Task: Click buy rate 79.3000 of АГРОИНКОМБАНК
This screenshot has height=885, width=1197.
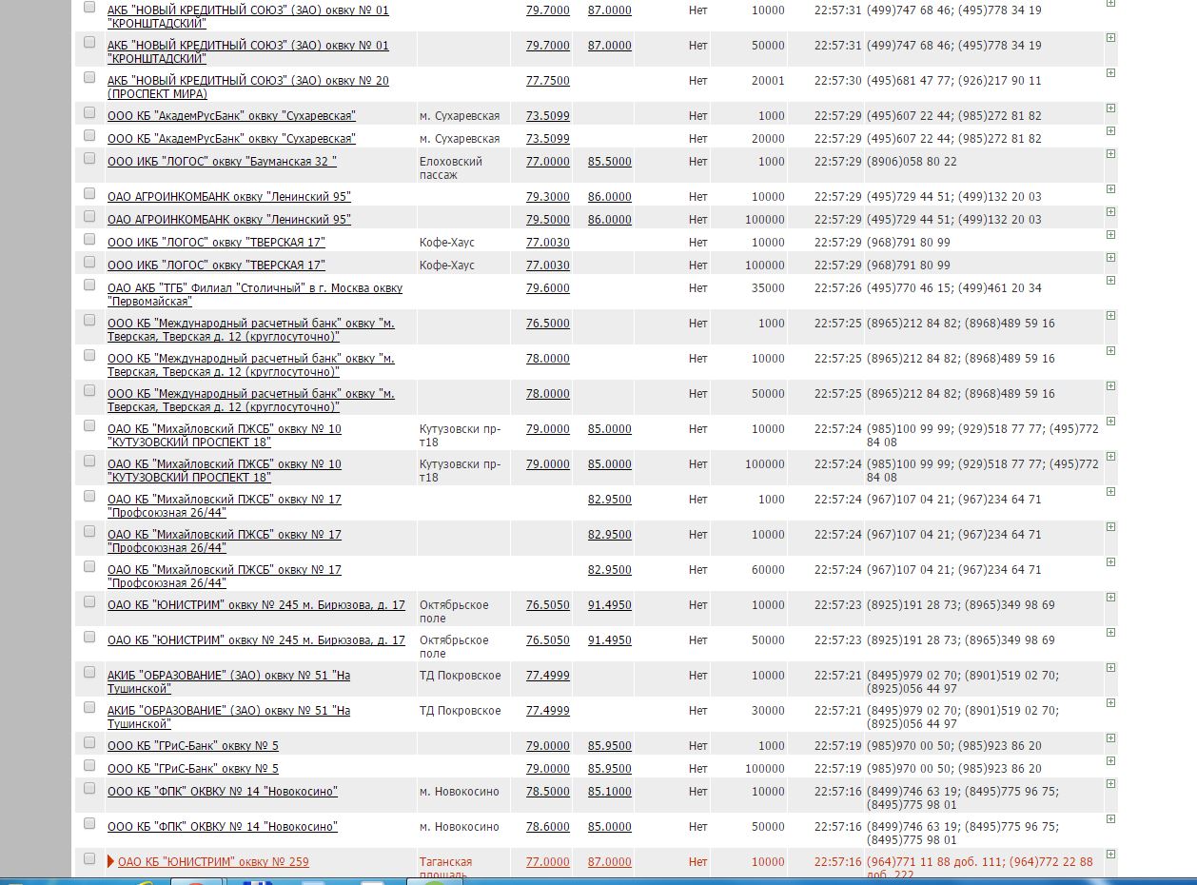Action: [x=548, y=197]
